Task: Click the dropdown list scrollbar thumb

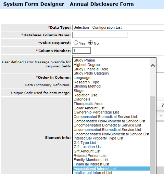Action: (x=153, y=135)
